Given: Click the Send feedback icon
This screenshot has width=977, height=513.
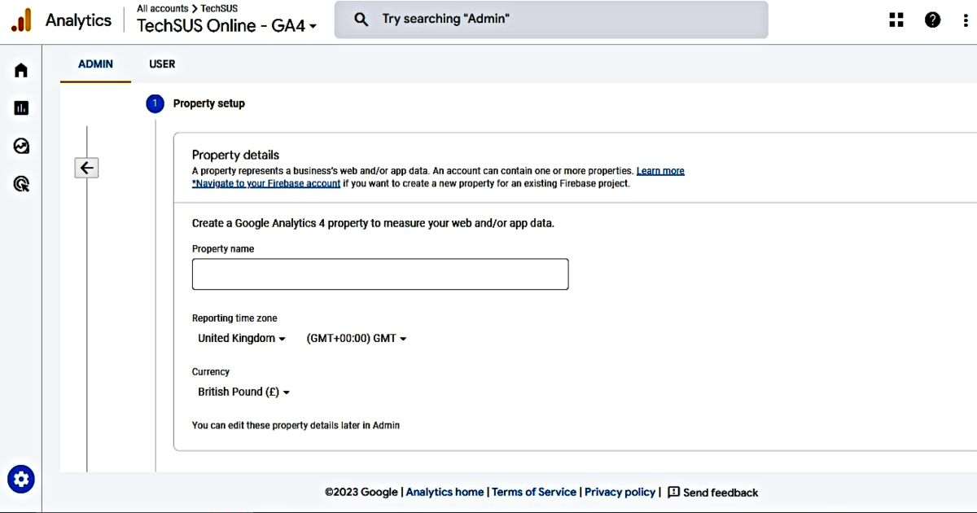Looking at the screenshot, I should coord(673,492).
